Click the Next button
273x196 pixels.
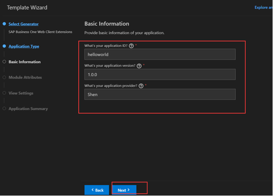point(124,190)
